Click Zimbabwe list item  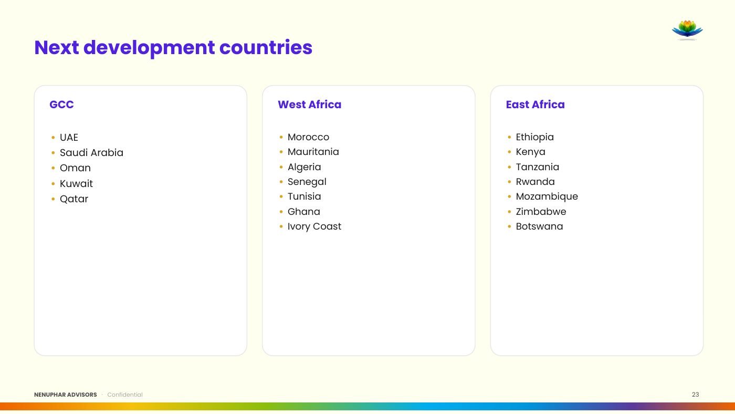pyautogui.click(x=541, y=212)
